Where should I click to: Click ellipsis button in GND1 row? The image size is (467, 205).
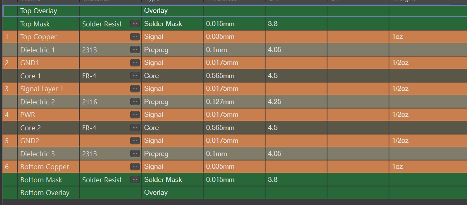tap(135, 63)
